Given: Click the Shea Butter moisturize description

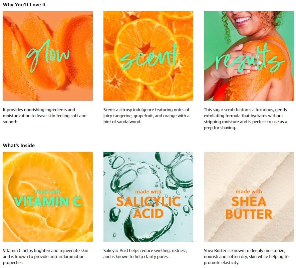Looking at the screenshot, I should pos(246,257).
